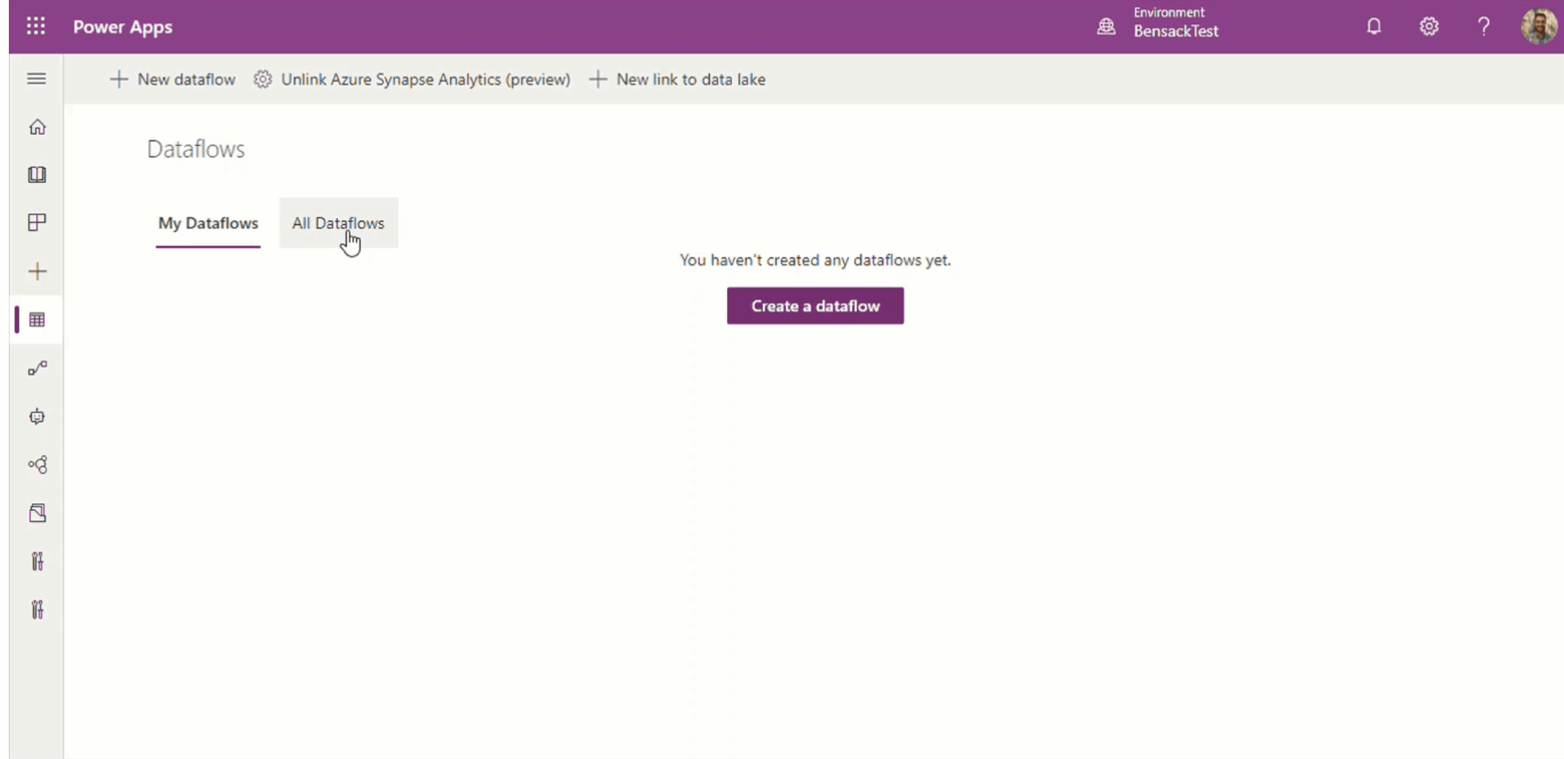Image resolution: width=1564 pixels, height=759 pixels.
Task: Open Flows icon in sidebar
Action: (x=37, y=368)
